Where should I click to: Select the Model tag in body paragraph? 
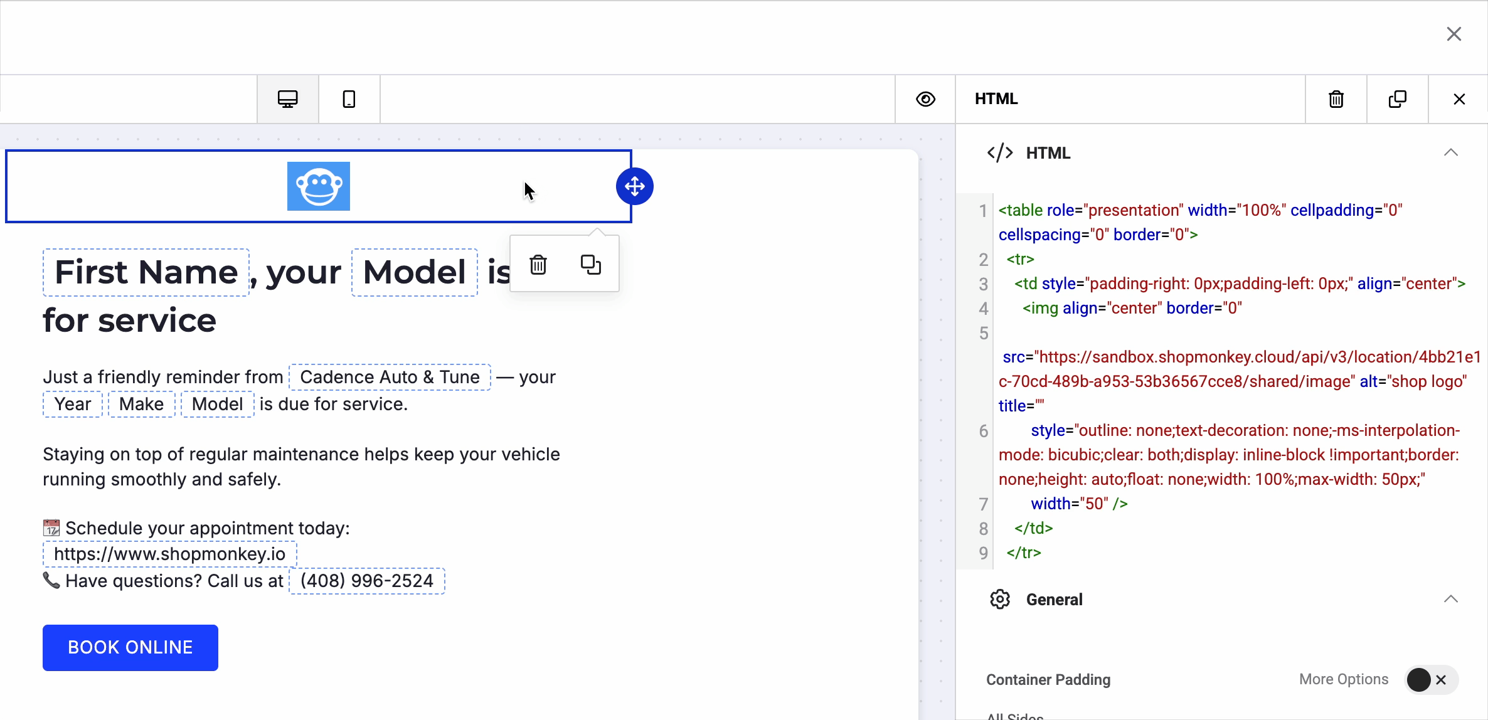(218, 404)
